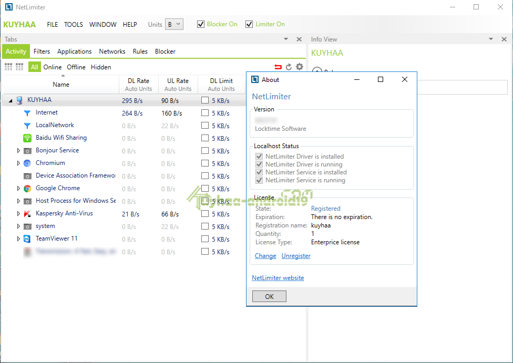513x363 pixels.
Task: Open the WINDOW menu
Action: tap(102, 25)
